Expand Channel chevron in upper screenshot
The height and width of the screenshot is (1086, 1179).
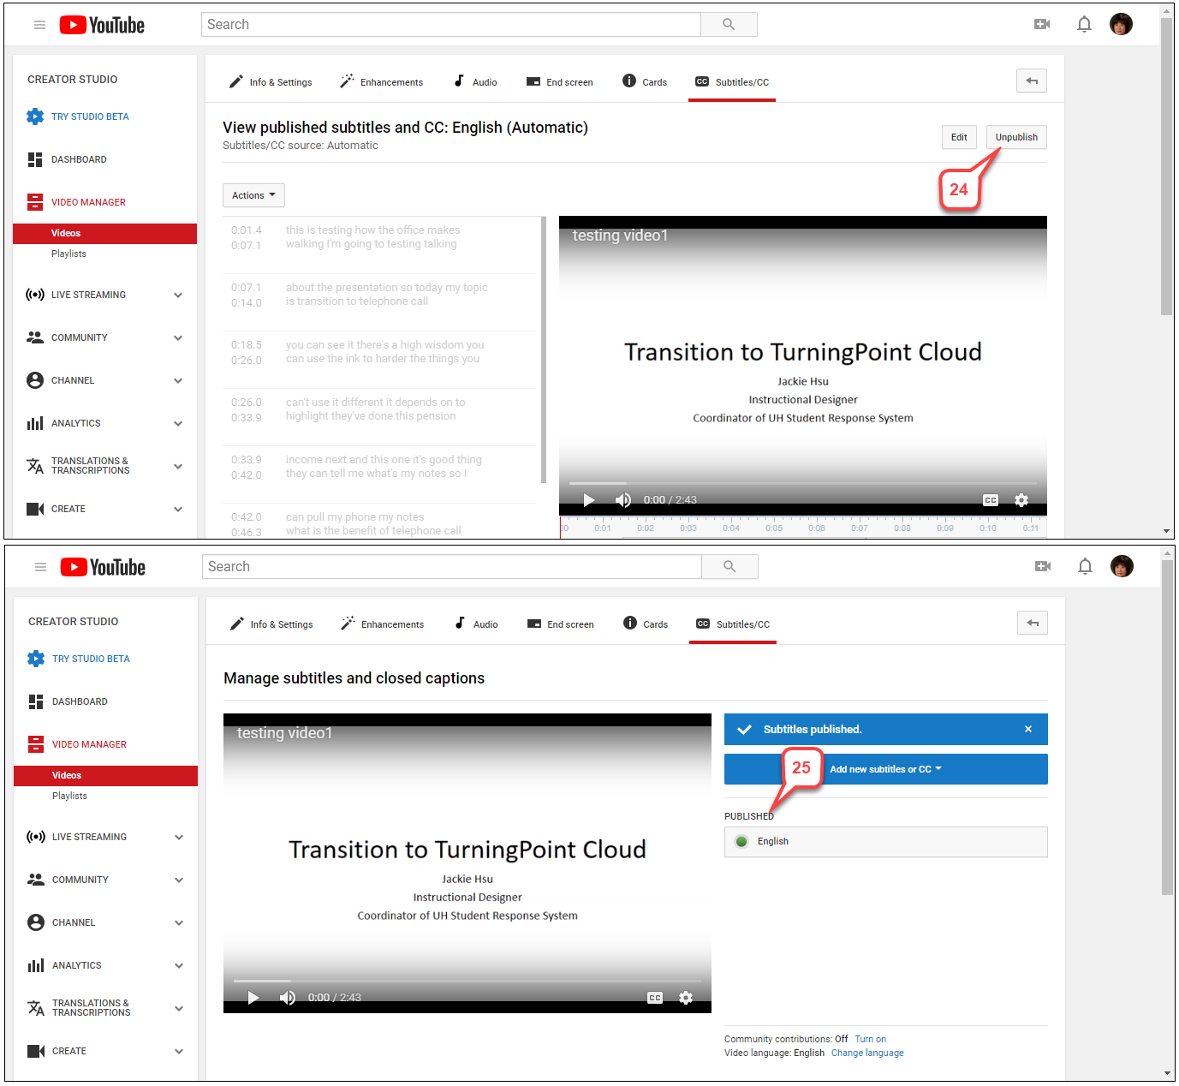click(178, 380)
